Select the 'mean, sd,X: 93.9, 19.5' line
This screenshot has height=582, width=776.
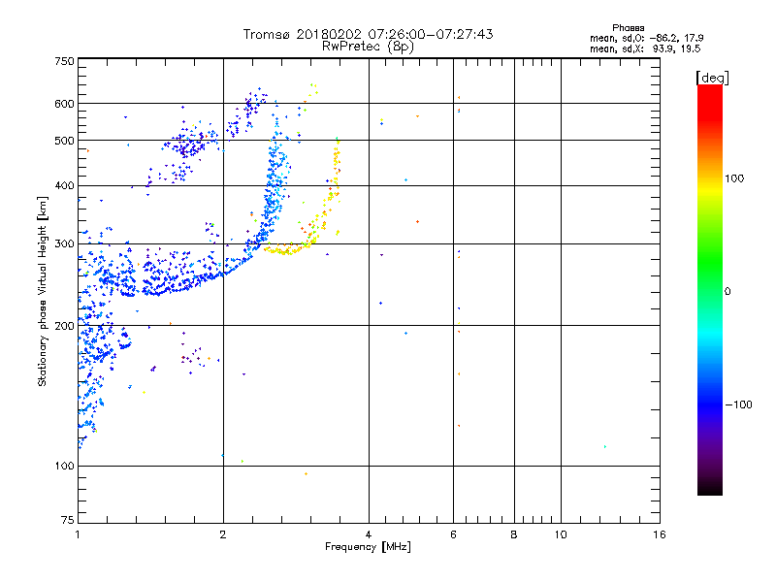[645, 48]
